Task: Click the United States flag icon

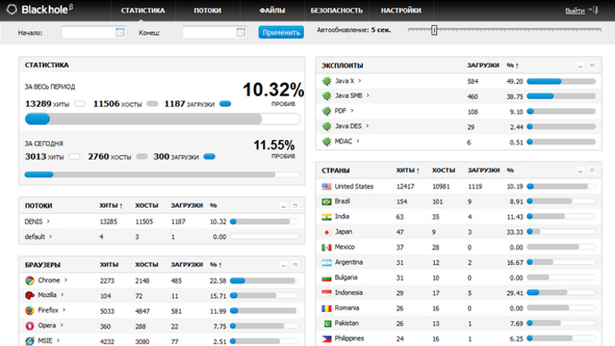Action: tap(326, 186)
